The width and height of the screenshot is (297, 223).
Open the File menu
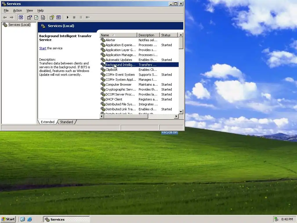(x=6, y=11)
